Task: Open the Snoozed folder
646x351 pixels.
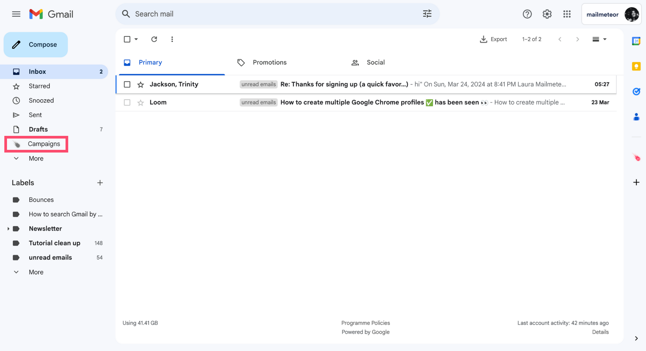Action: pos(54,101)
